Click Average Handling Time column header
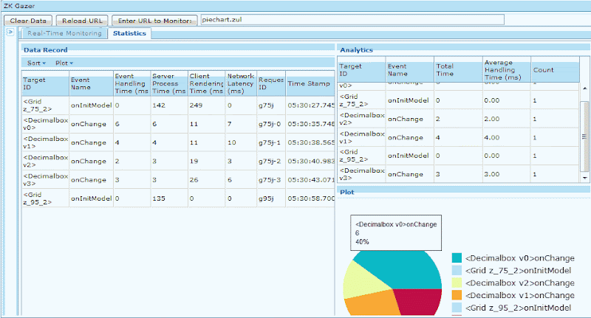The image size is (591, 318). [507, 70]
